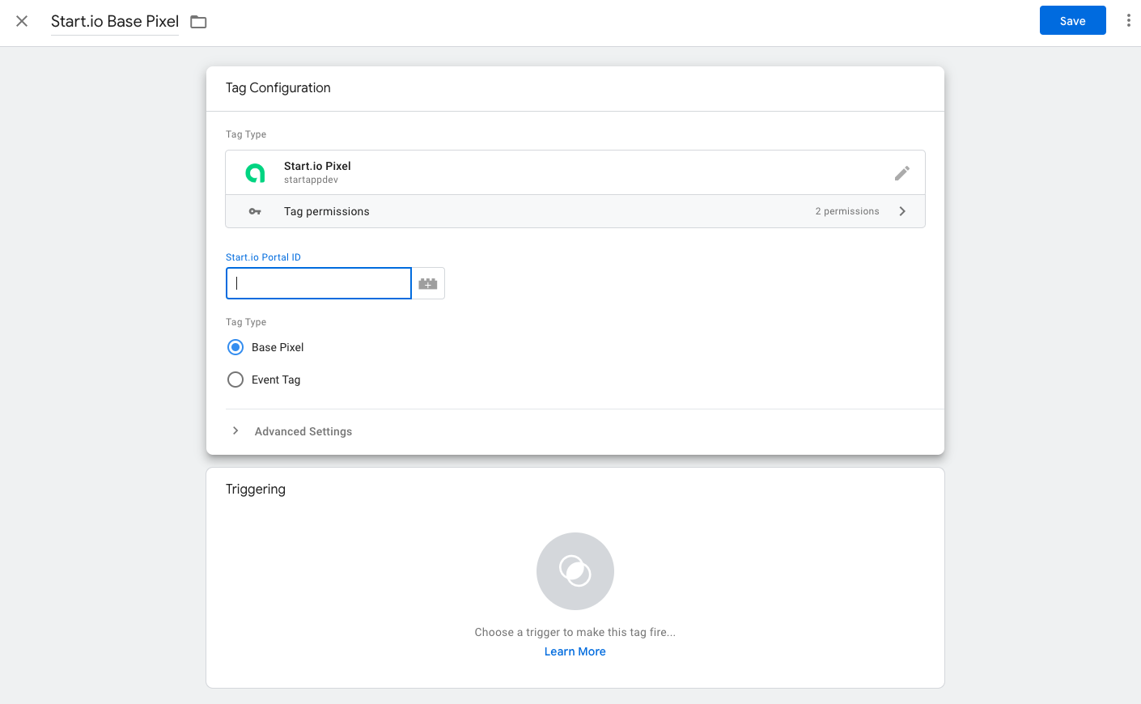The image size is (1141, 704).
Task: Open variable picker icon beside Portal ID
Action: click(428, 283)
